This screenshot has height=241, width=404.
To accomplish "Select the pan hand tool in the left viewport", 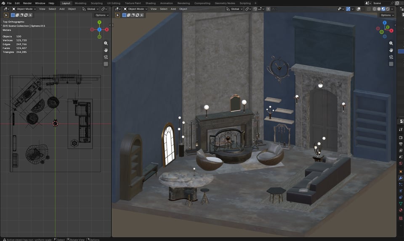I will 106,50.
